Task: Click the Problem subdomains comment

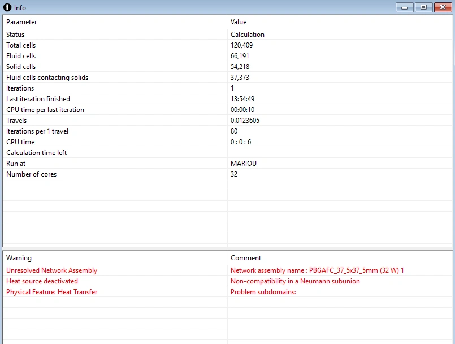Action: 263,292
